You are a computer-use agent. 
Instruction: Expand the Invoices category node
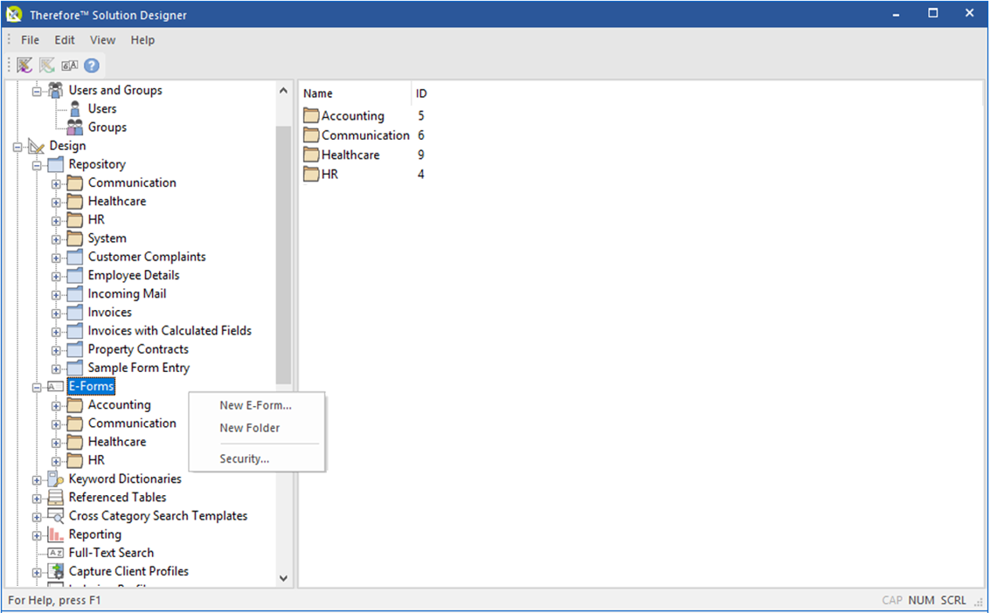tap(54, 312)
